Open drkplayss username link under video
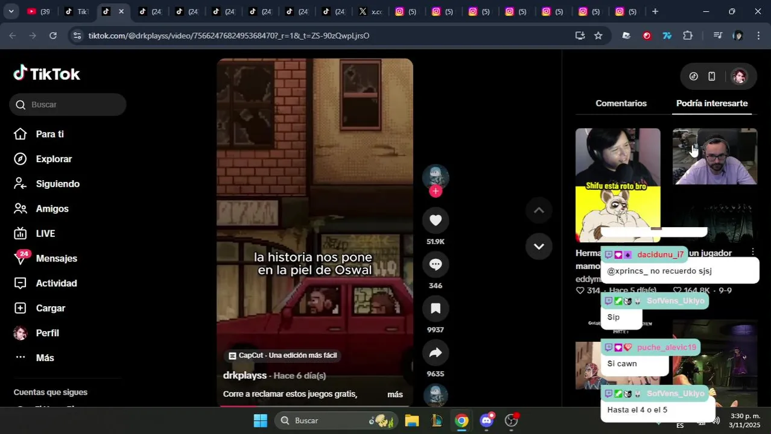 pos(245,376)
